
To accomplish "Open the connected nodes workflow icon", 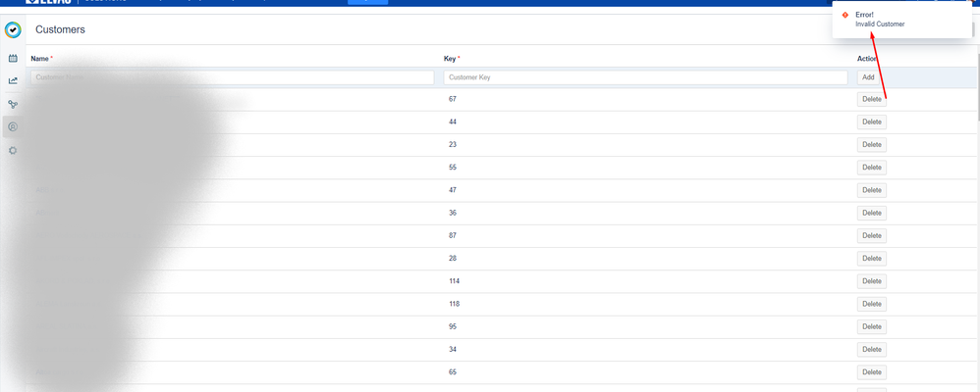I will point(13,104).
